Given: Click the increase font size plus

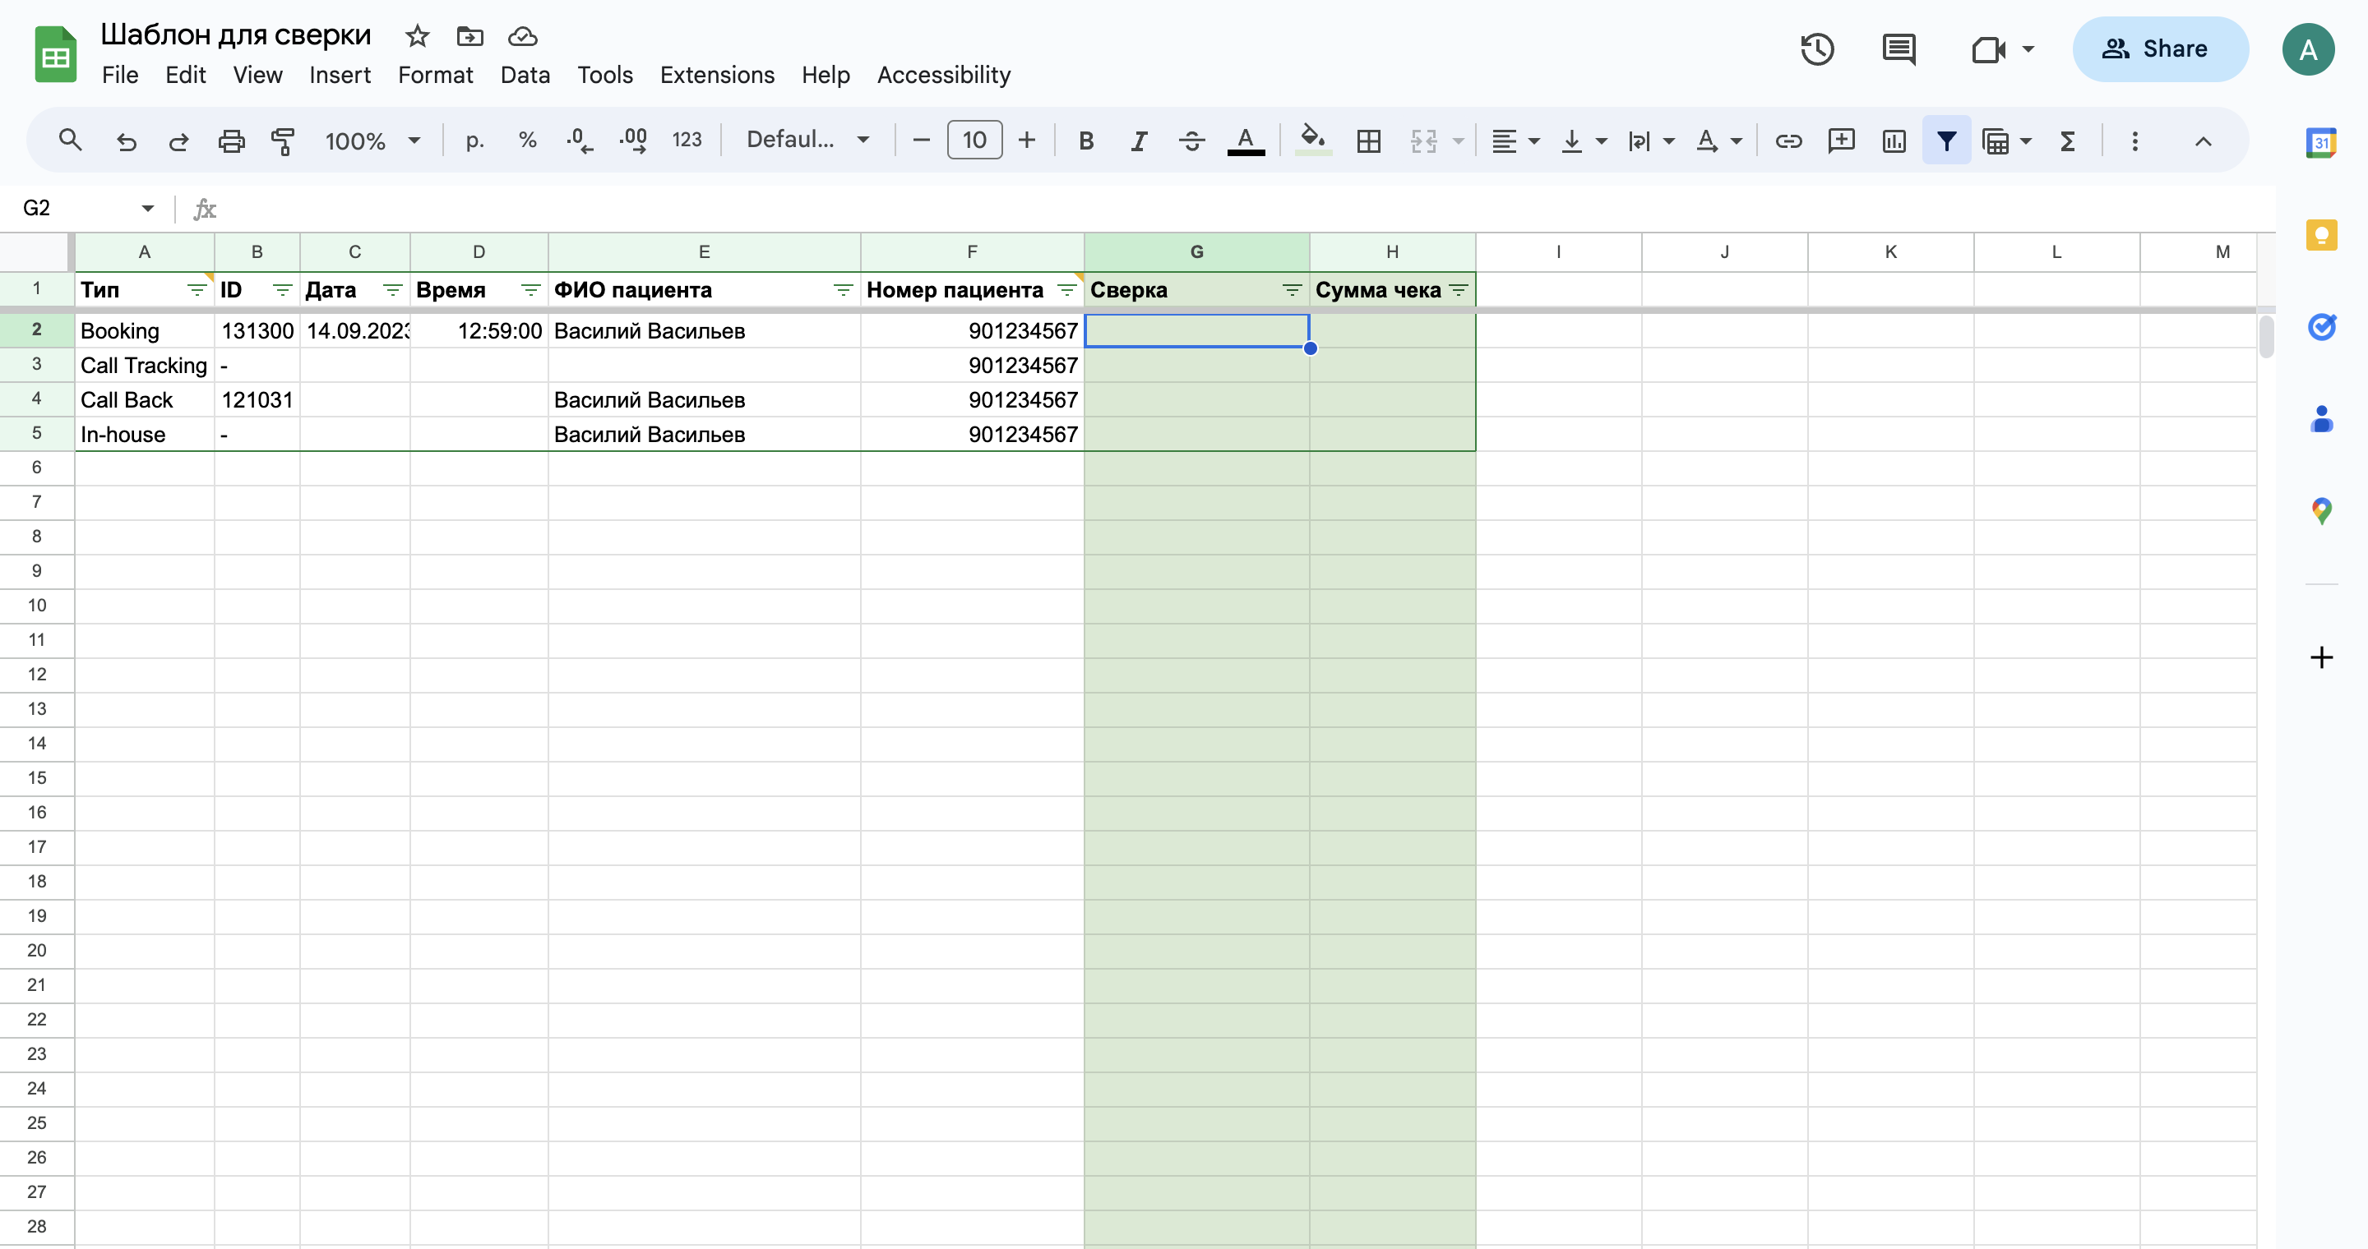Looking at the screenshot, I should [x=1027, y=141].
